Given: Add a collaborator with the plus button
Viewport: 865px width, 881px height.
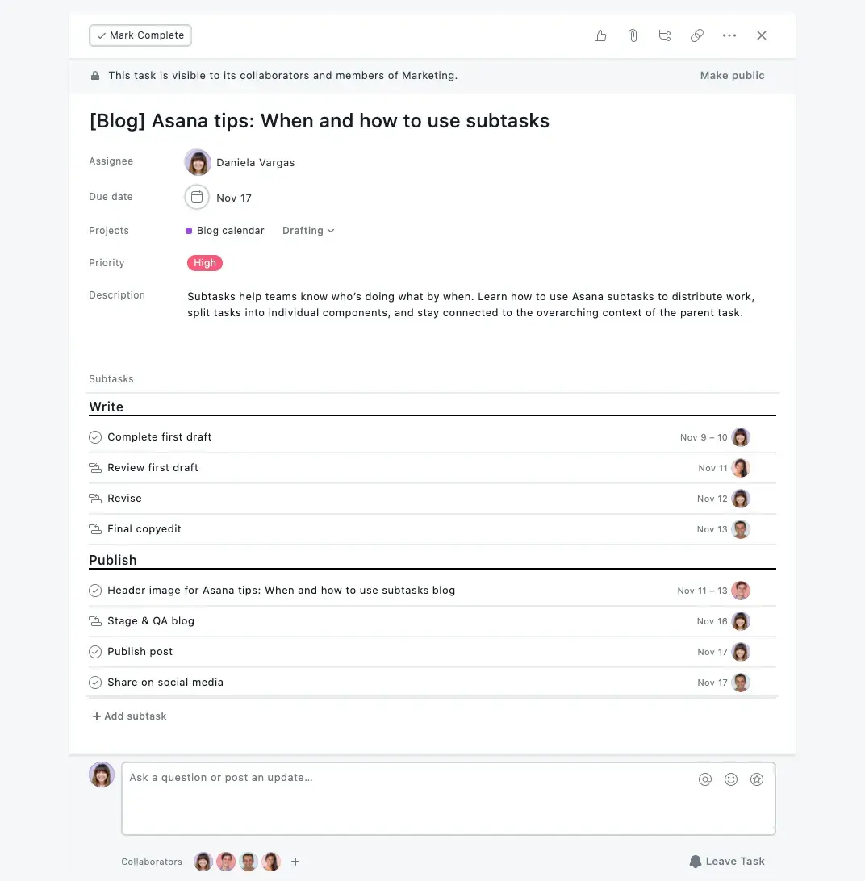Looking at the screenshot, I should click(295, 862).
